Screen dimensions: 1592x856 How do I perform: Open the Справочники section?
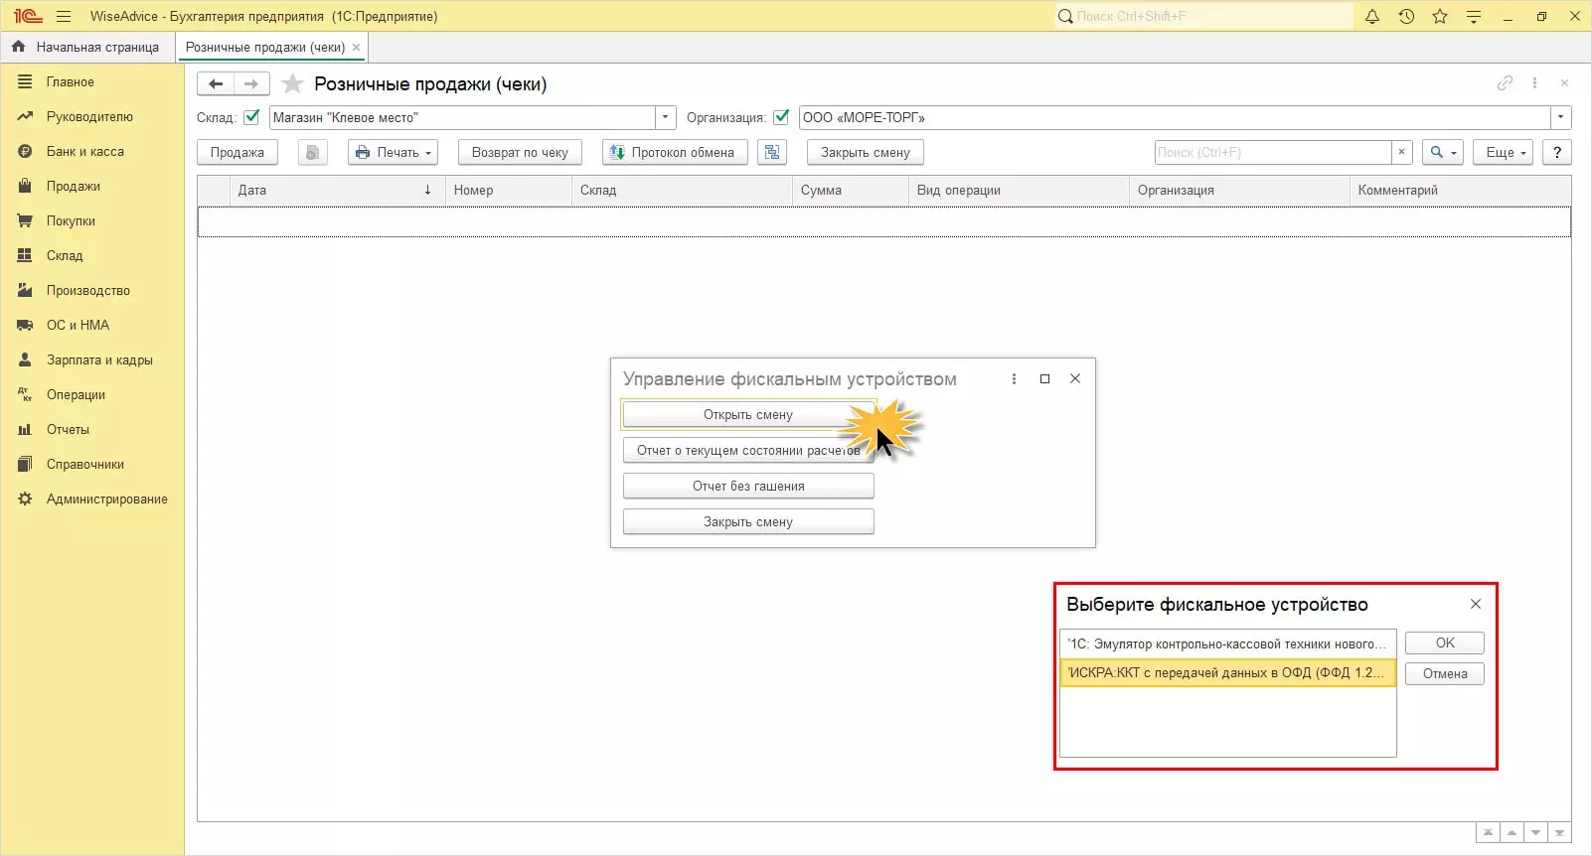pos(85,465)
